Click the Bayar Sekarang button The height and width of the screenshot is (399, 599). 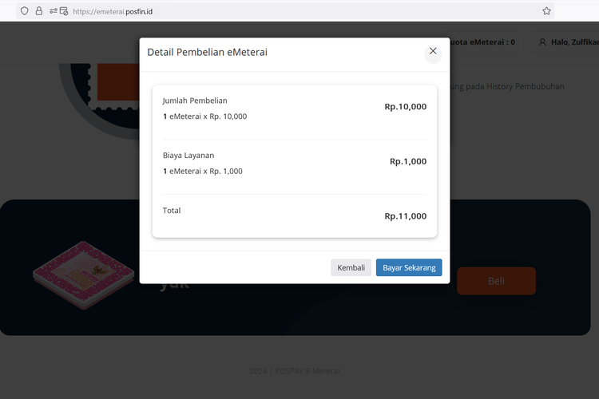click(x=409, y=267)
